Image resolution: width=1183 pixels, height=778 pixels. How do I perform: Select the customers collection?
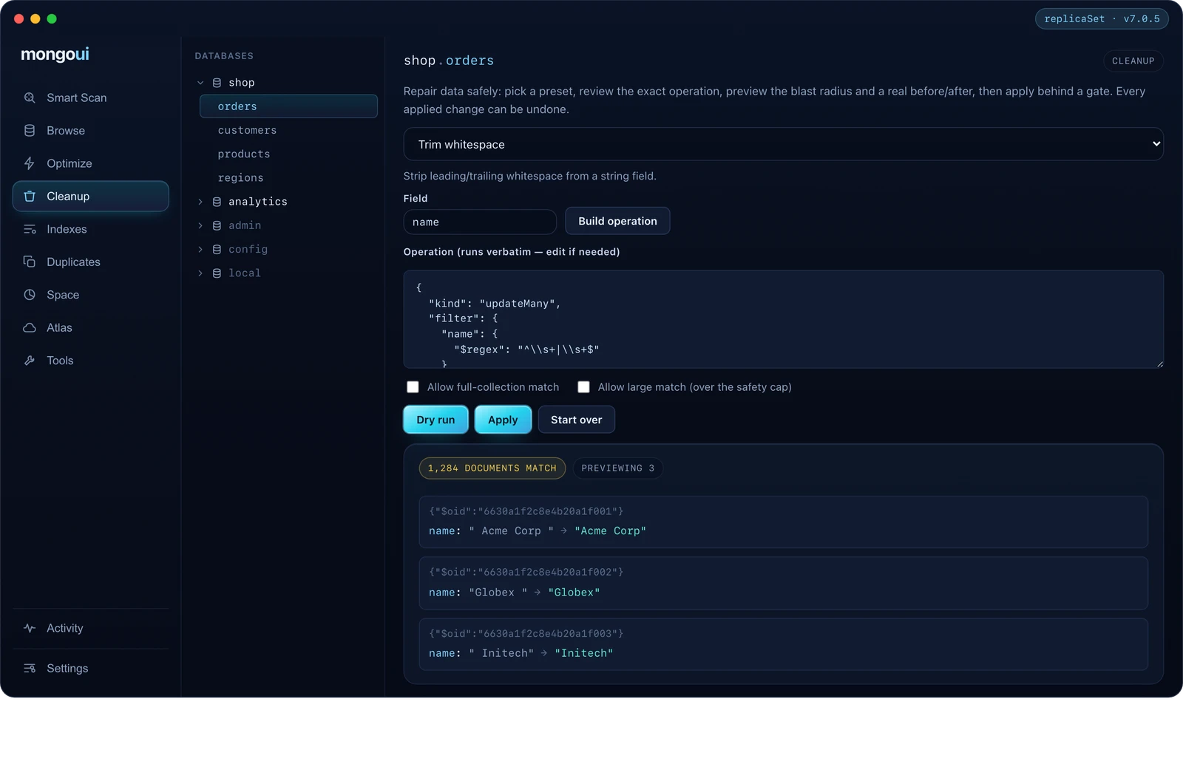[288, 130]
